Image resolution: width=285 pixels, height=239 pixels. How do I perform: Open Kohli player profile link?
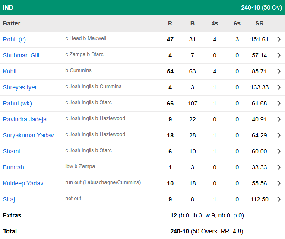[x=9, y=71]
